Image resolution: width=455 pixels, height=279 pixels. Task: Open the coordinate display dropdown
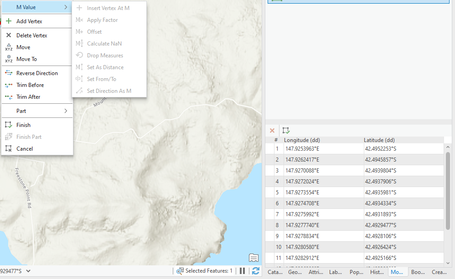28,270
